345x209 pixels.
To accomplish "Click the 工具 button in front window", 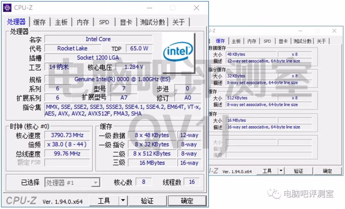I will 104,201.
